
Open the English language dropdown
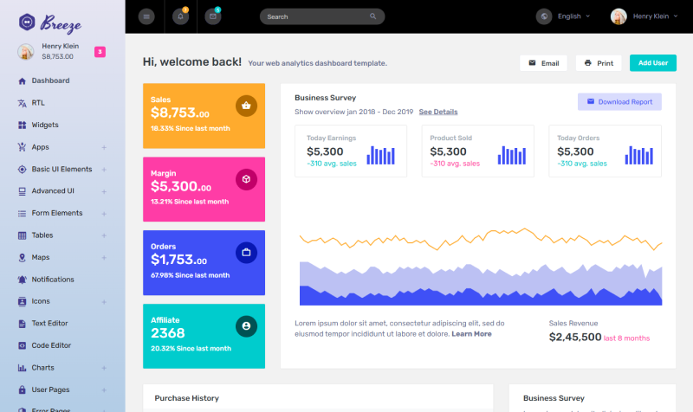pos(567,16)
